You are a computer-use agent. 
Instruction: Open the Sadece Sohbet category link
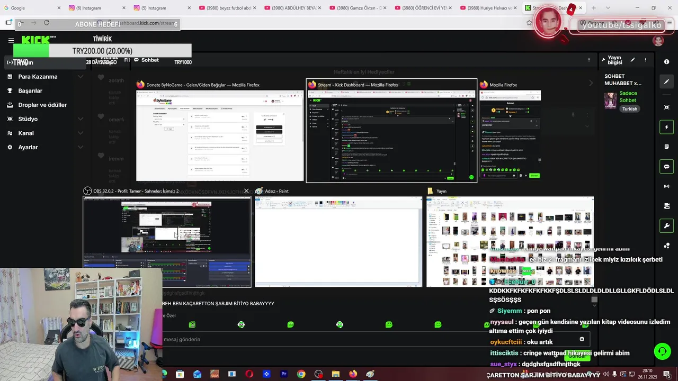coord(628,97)
